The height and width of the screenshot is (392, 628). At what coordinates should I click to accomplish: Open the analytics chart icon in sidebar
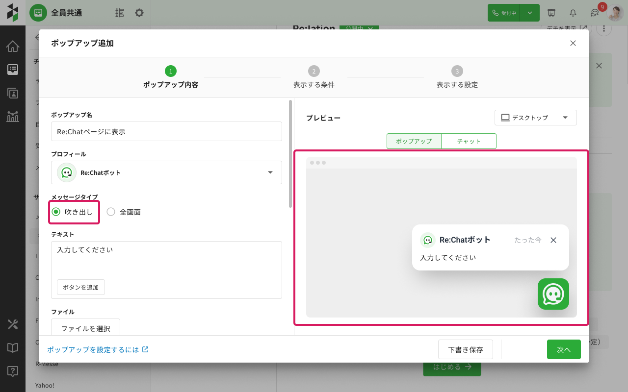(x=13, y=116)
